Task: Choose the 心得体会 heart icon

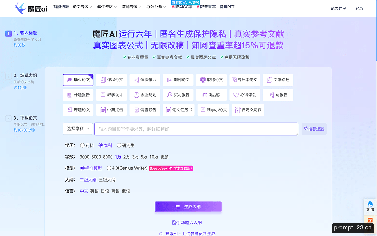Action: [236, 95]
